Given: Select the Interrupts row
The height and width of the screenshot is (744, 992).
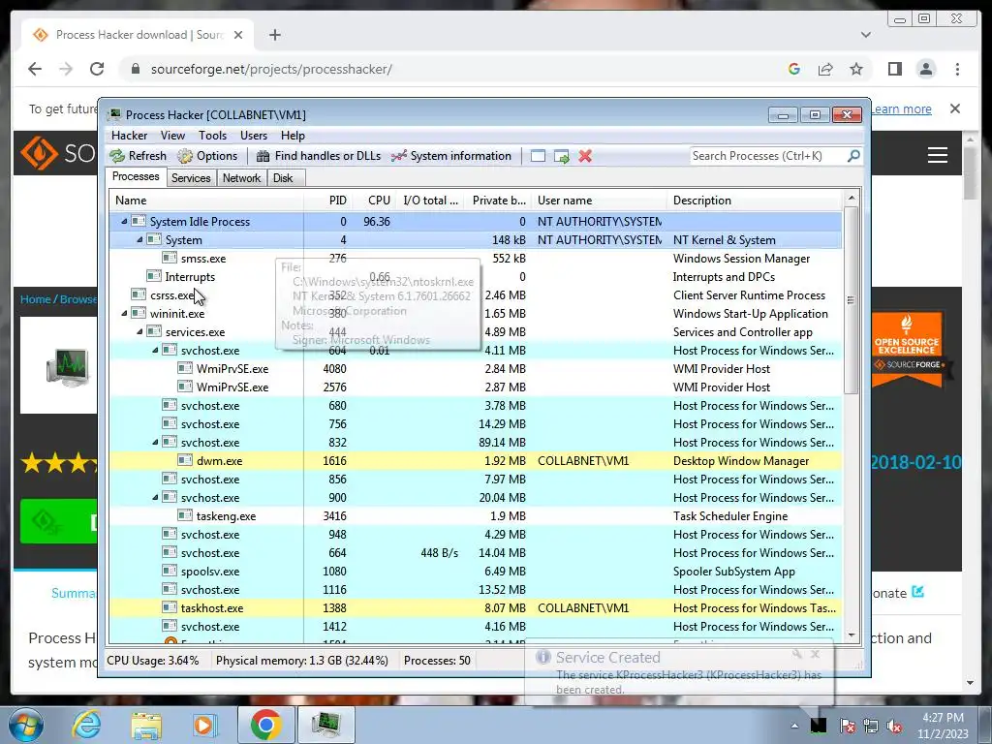Looking at the screenshot, I should tap(475, 276).
